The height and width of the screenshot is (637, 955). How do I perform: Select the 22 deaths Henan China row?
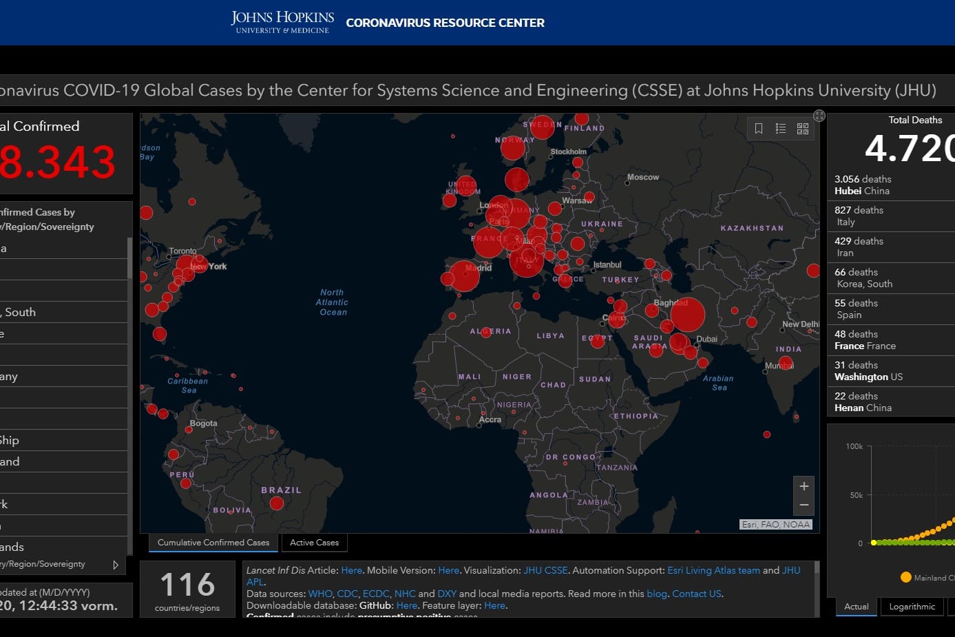click(x=891, y=402)
